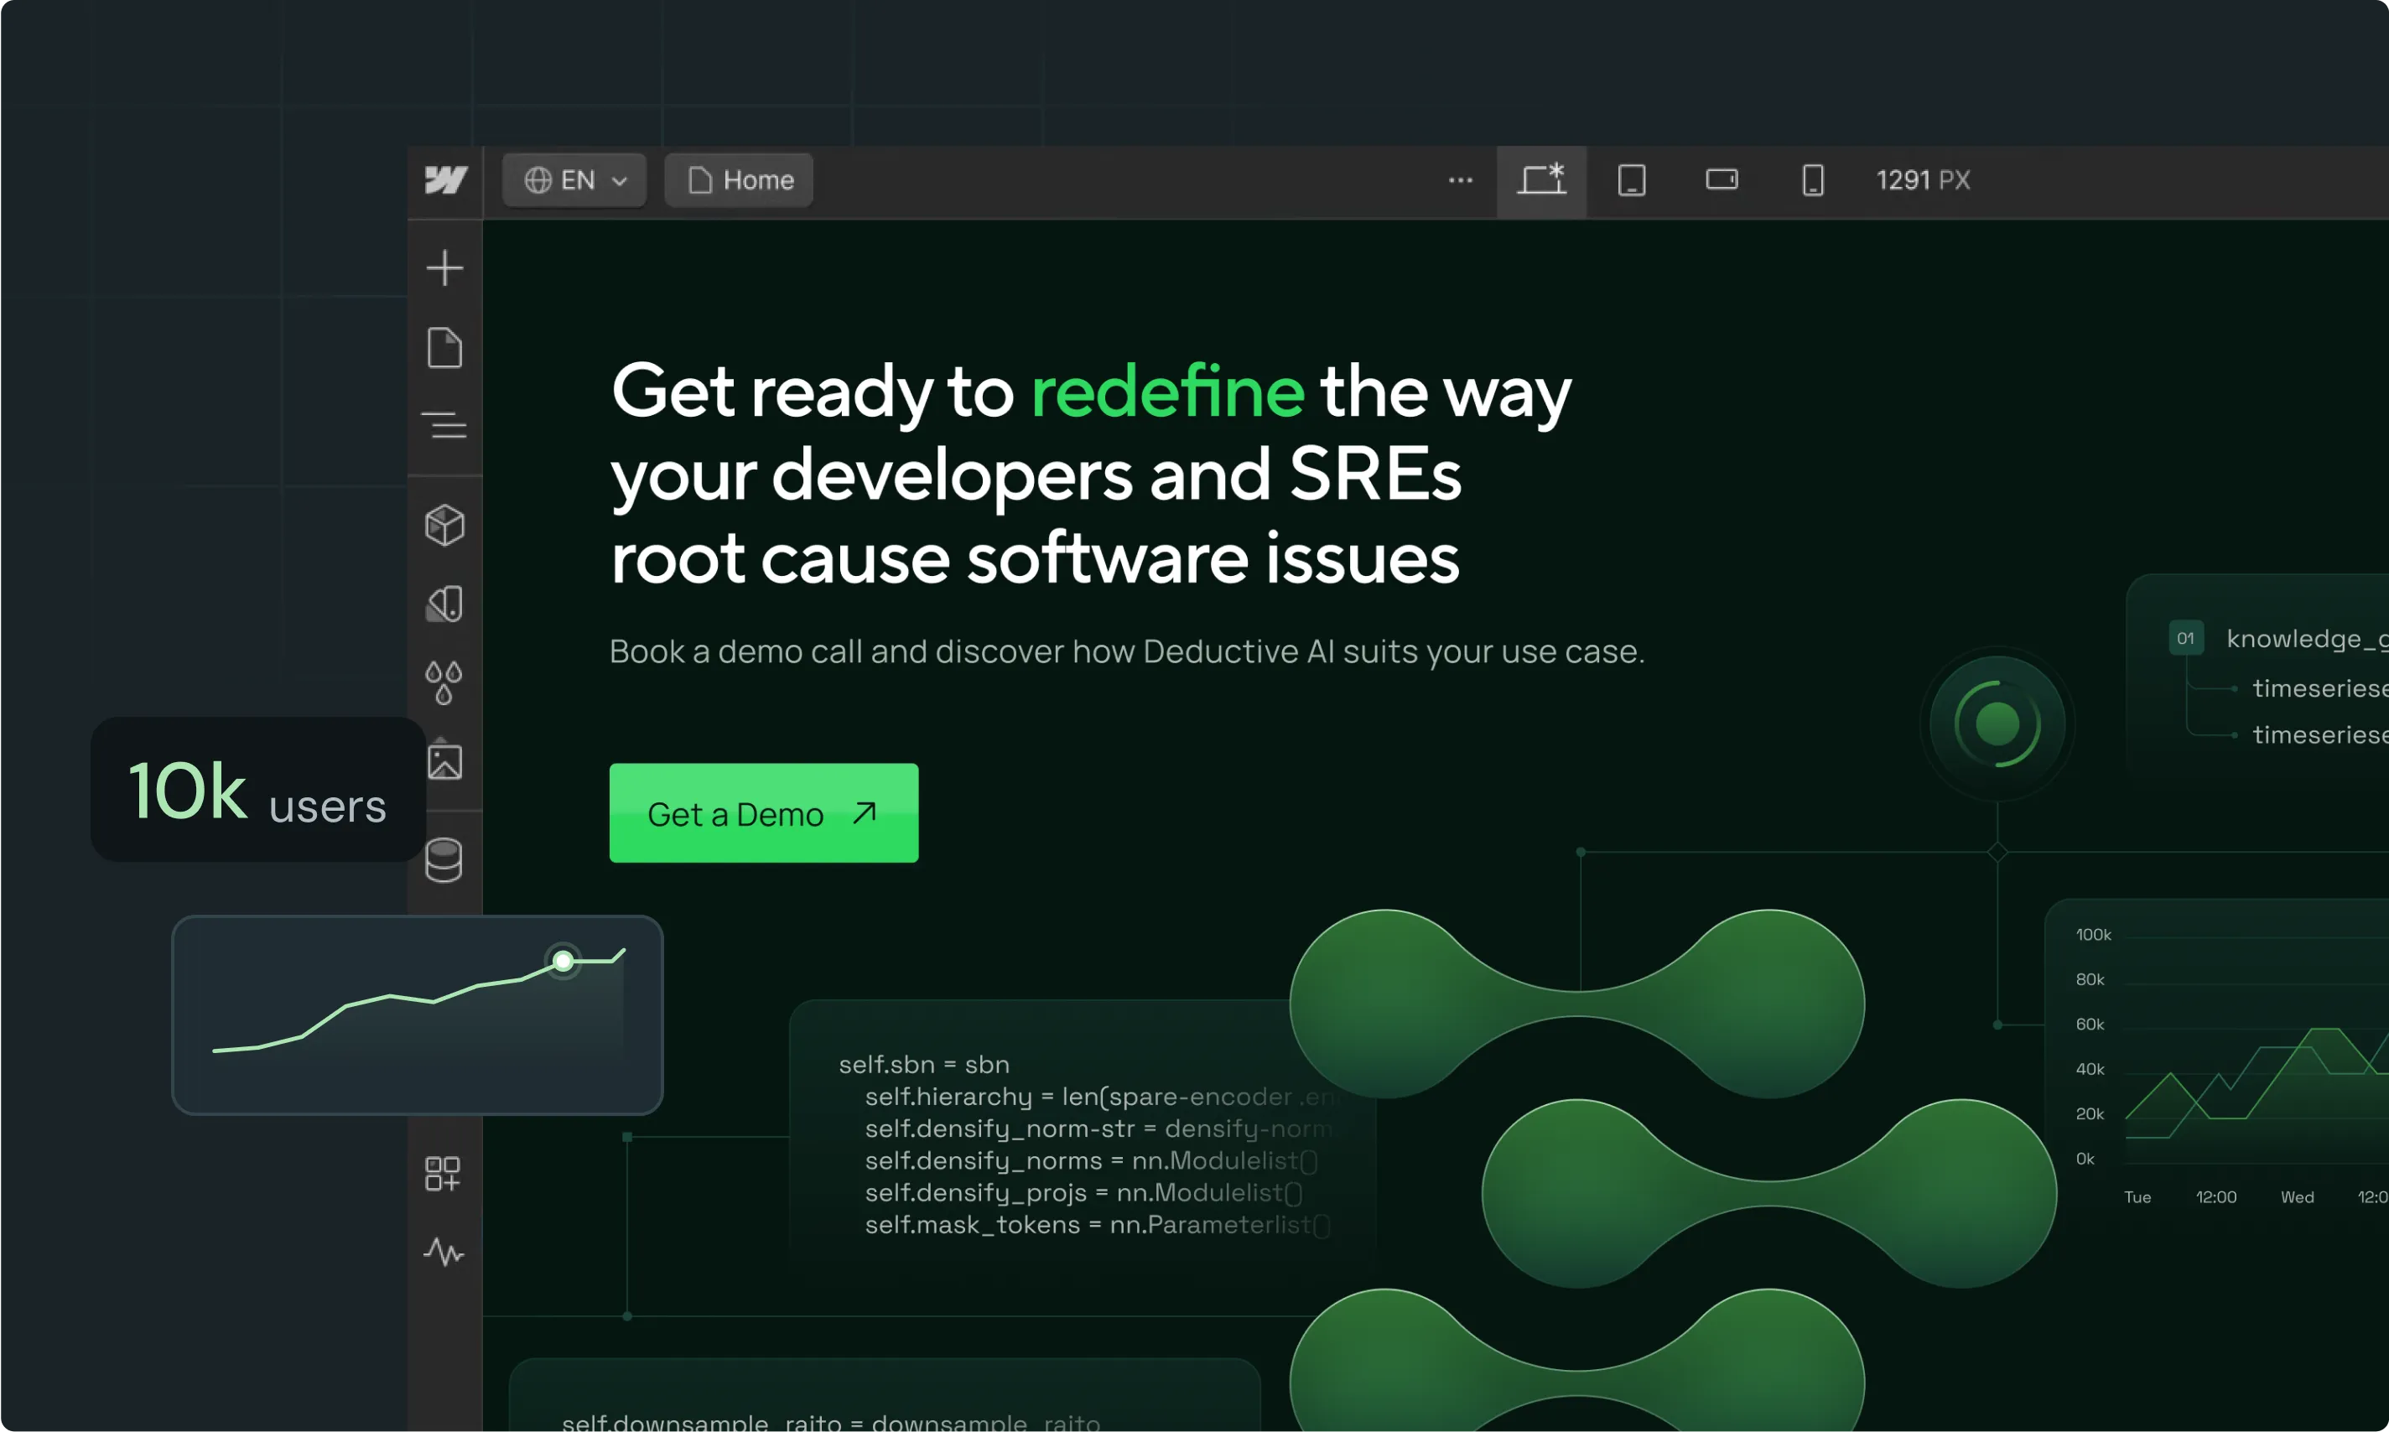The width and height of the screenshot is (2389, 1432).
Task: Click the 'self.hierarchy' code line
Action: (x=1101, y=1097)
